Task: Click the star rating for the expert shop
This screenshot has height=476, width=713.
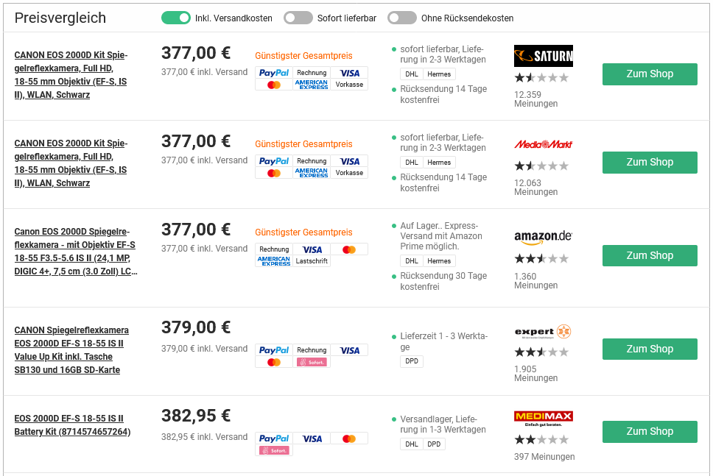Action: (541, 352)
